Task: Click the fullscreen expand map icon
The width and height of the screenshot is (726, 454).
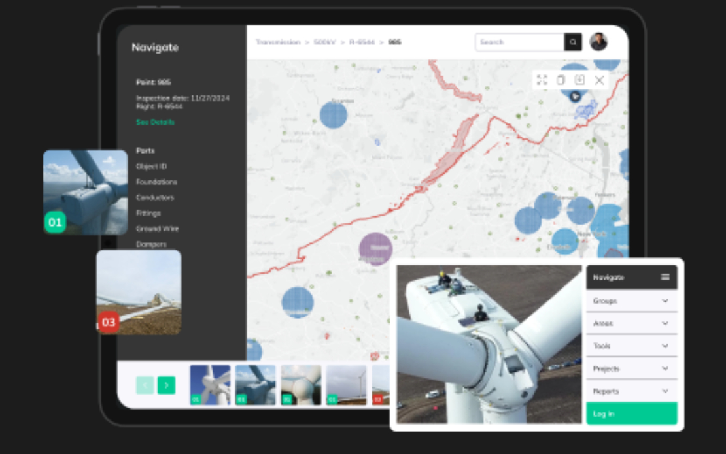Action: (x=542, y=80)
